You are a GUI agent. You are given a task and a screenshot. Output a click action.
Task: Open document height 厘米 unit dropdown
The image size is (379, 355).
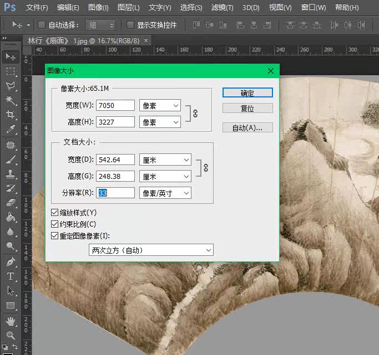click(x=165, y=176)
